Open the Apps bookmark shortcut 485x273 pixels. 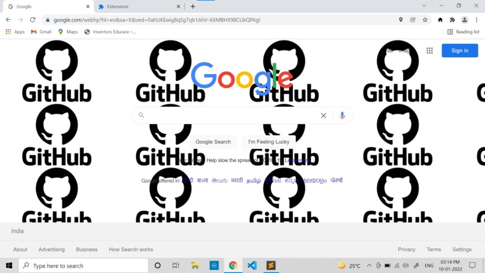coord(15,31)
